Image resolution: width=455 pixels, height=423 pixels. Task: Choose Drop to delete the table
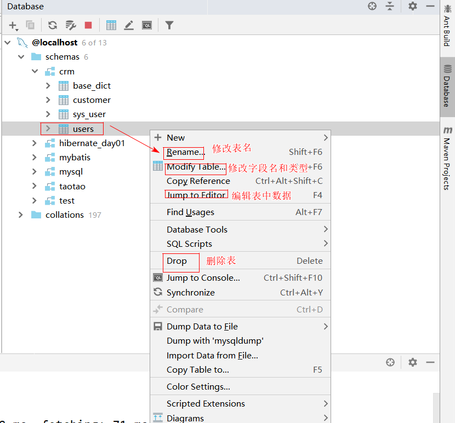240,261
